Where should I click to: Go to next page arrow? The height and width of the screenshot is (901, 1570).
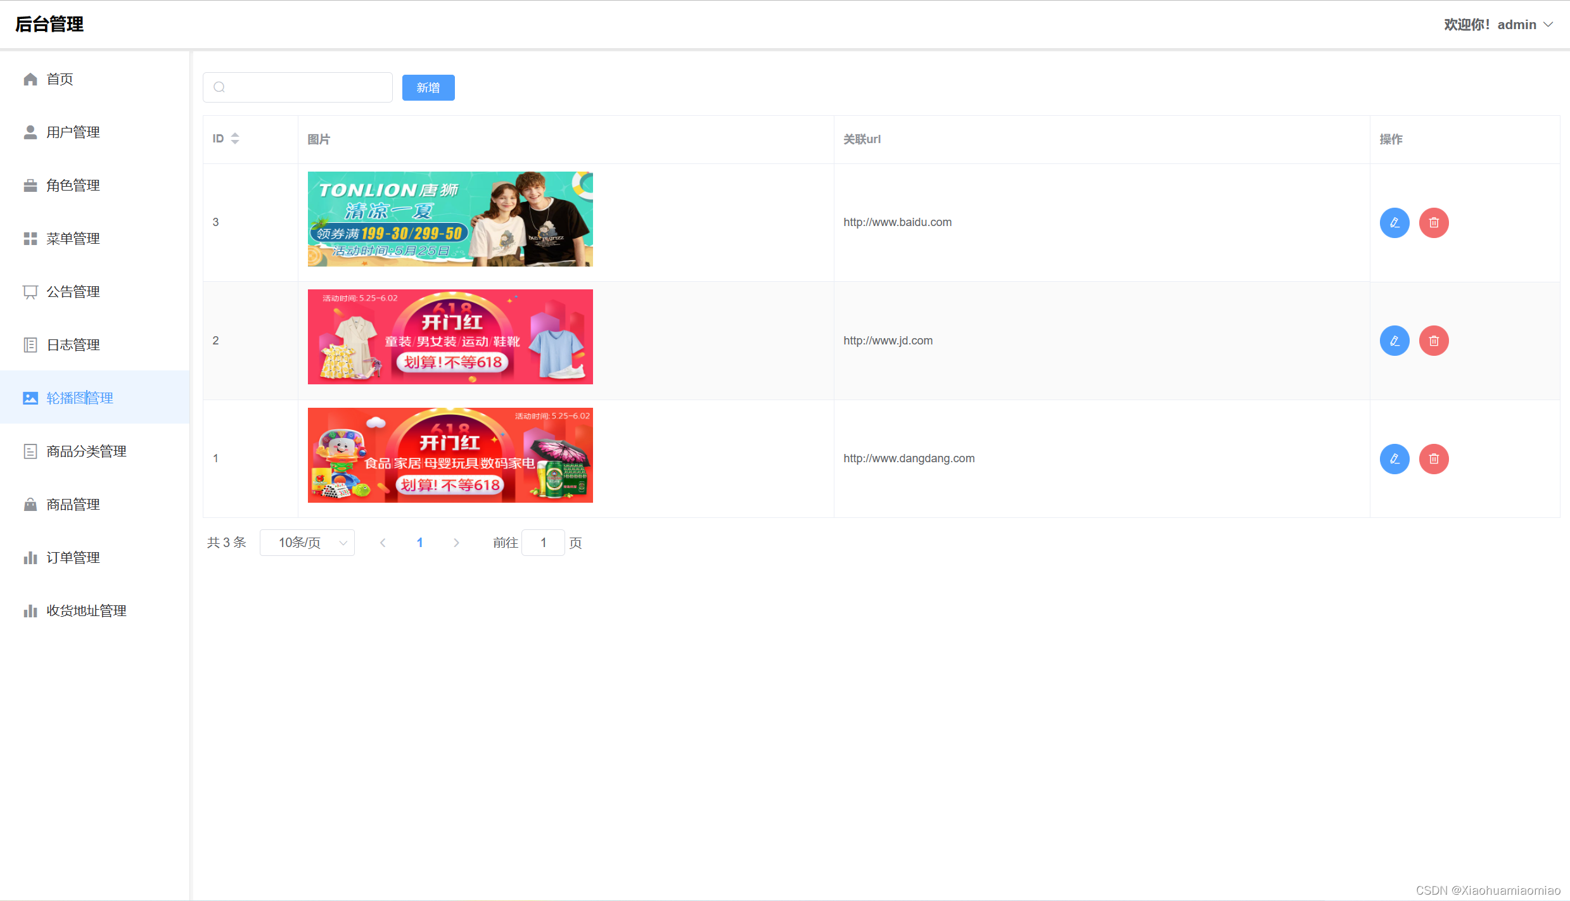(456, 543)
